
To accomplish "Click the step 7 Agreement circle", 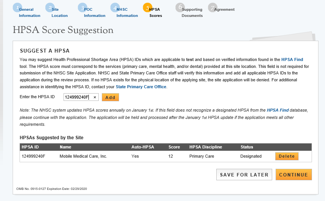I will tap(212, 8).
